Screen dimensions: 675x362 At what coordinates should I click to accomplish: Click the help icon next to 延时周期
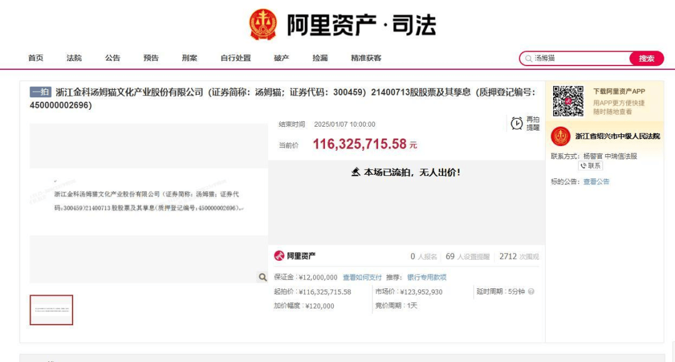click(531, 291)
